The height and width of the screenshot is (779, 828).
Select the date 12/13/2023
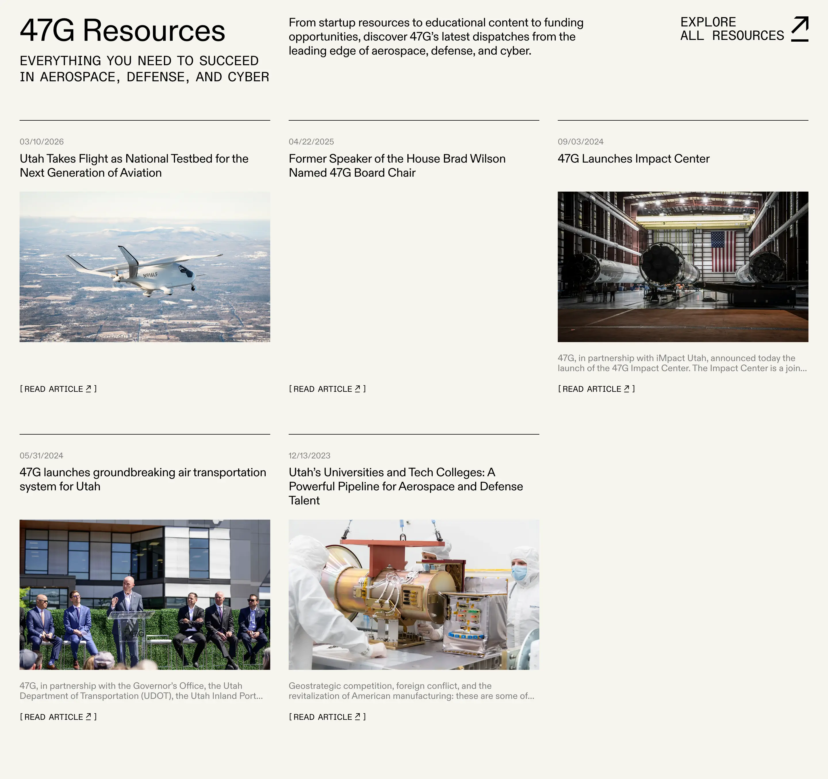click(309, 455)
